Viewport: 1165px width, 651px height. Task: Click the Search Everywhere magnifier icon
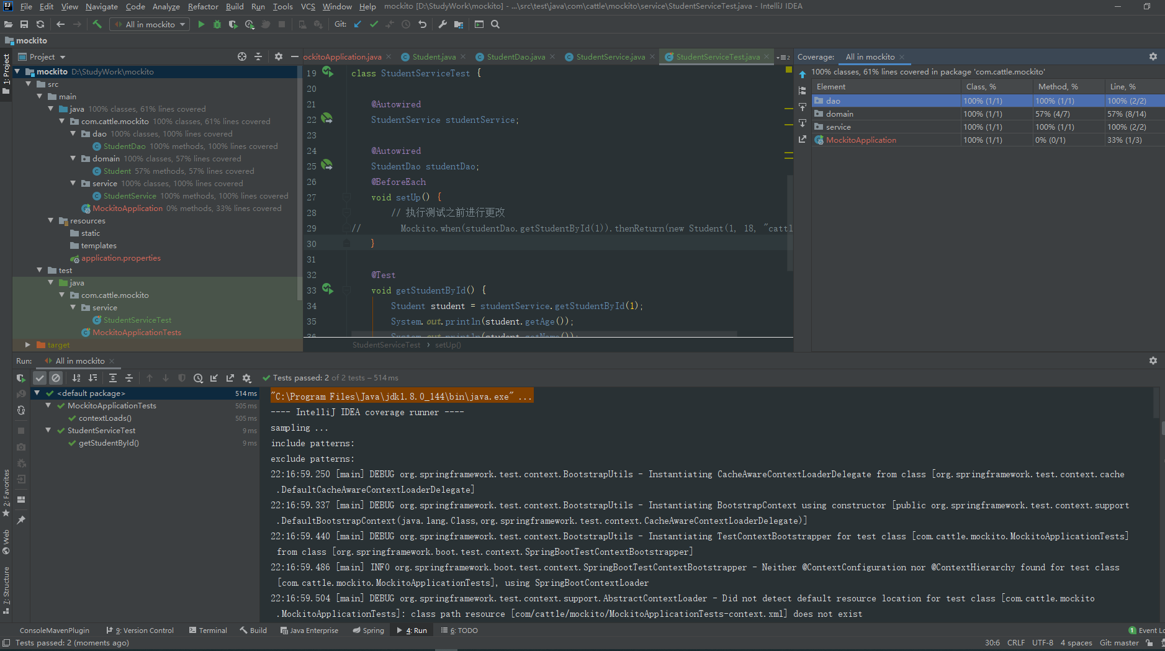[x=495, y=24]
